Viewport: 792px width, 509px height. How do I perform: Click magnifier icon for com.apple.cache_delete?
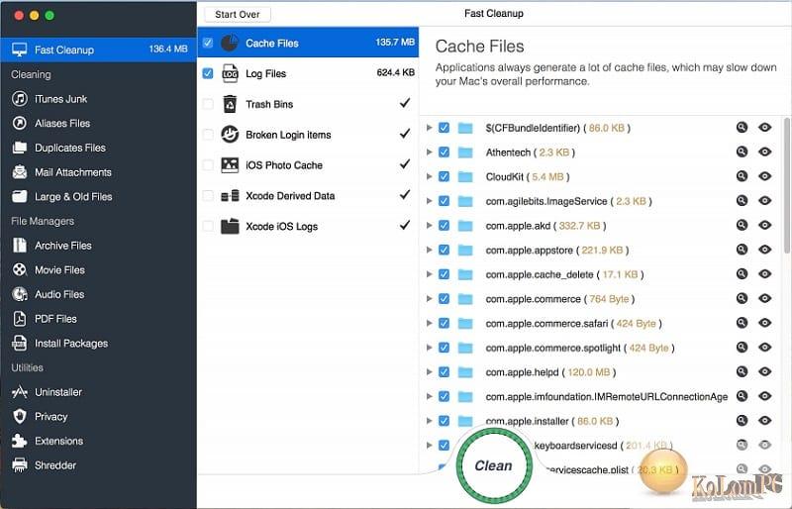[x=742, y=274]
